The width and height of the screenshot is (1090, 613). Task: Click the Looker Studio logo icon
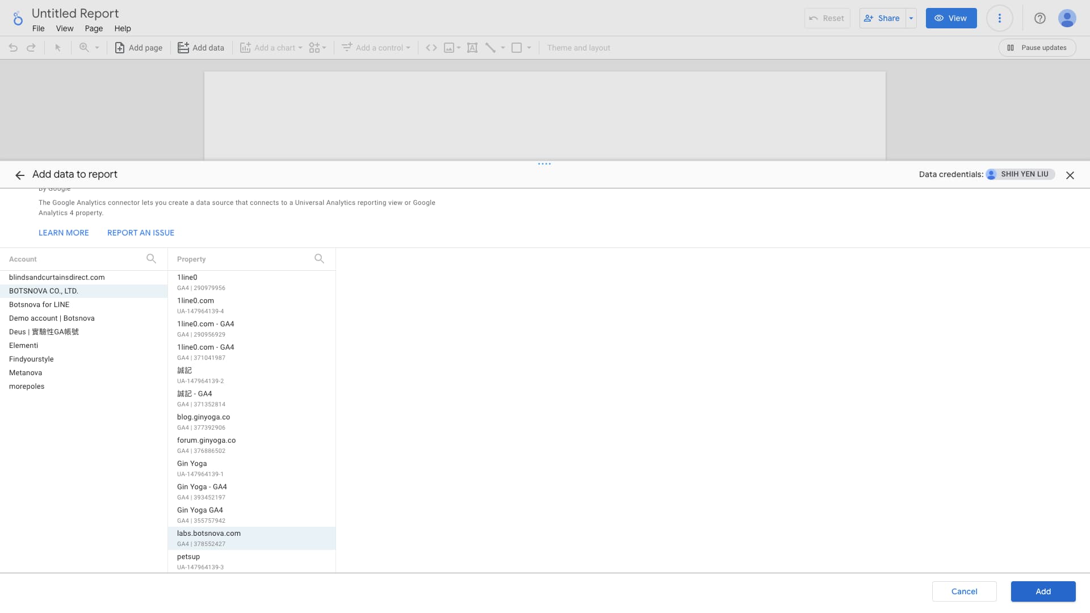click(x=18, y=19)
